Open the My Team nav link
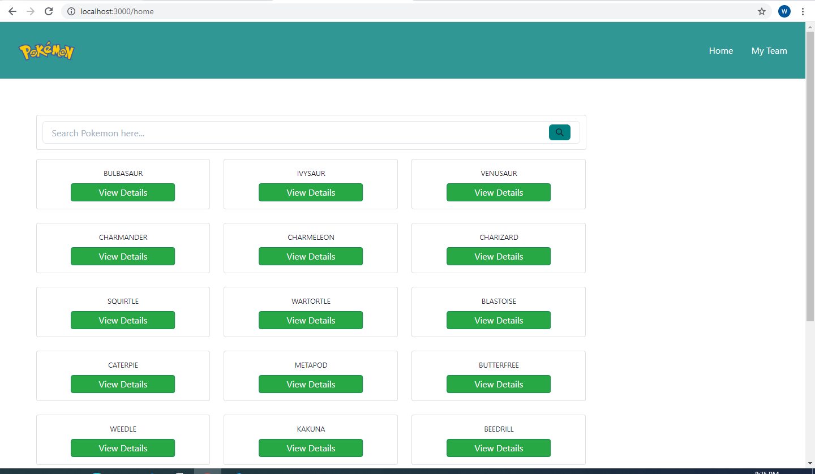 tap(769, 51)
